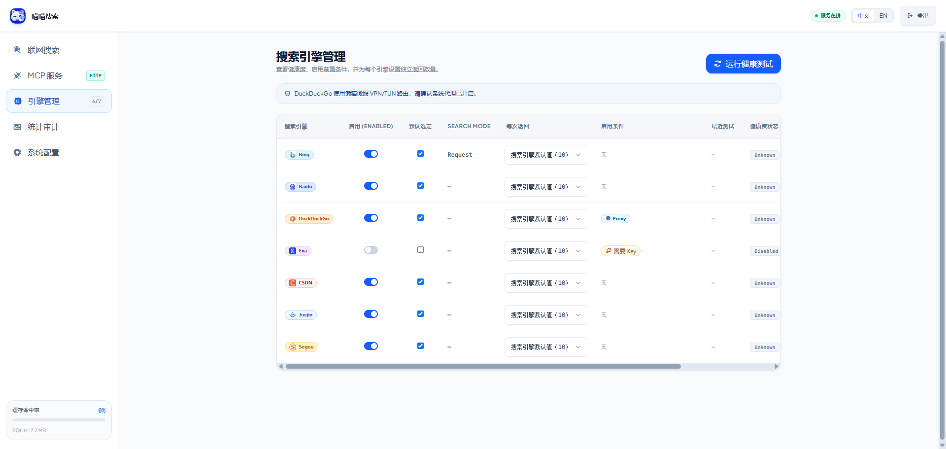The height and width of the screenshot is (449, 946).
Task: Disable the Juejin engine toggle
Action: pos(371,314)
